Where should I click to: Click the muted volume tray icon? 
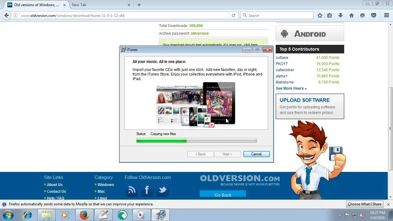click(x=362, y=215)
